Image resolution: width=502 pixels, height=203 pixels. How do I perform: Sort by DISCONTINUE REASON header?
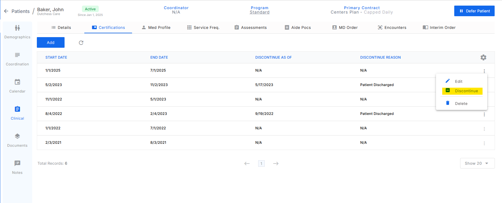point(381,57)
